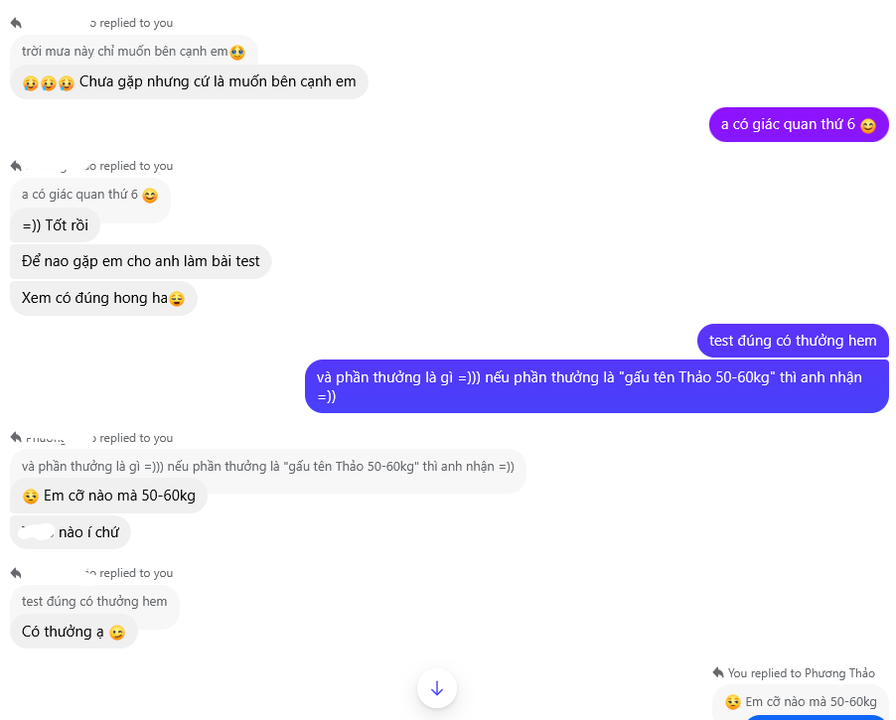Screen dimensions: 896x720
Task: Click the "Có thưởng ạ" message bubble
Action: pyautogui.click(x=74, y=632)
